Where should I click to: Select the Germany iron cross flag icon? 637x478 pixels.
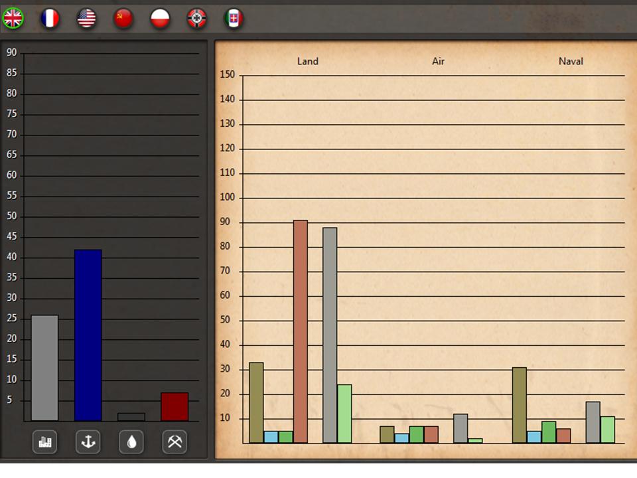pos(196,19)
